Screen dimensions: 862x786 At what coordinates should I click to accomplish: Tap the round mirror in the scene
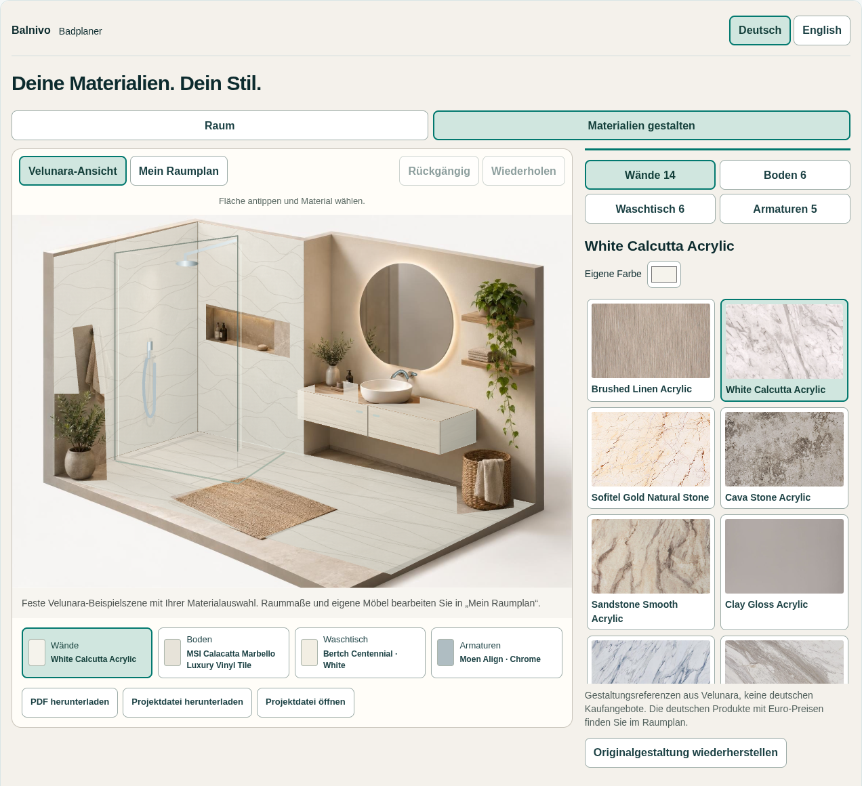tap(406, 316)
